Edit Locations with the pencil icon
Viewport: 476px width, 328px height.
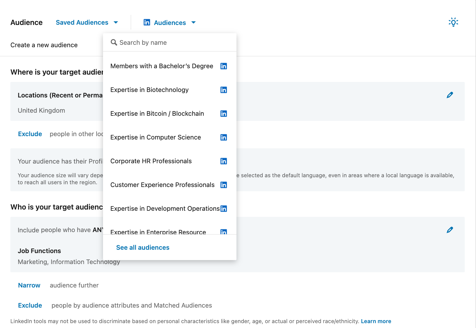click(x=450, y=95)
